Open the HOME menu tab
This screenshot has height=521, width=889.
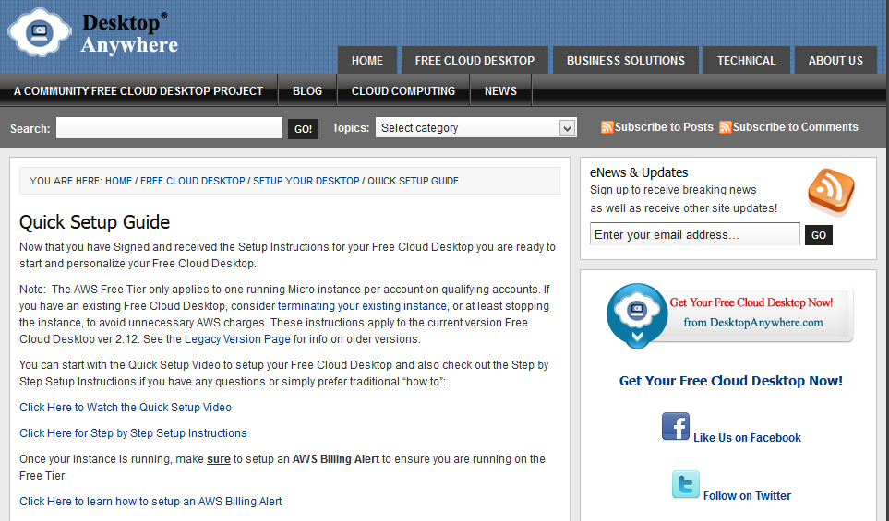click(366, 61)
